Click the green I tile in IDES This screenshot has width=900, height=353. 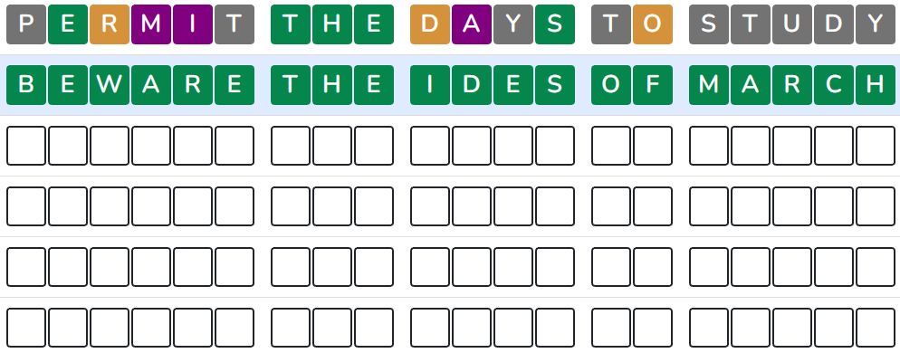pos(430,85)
